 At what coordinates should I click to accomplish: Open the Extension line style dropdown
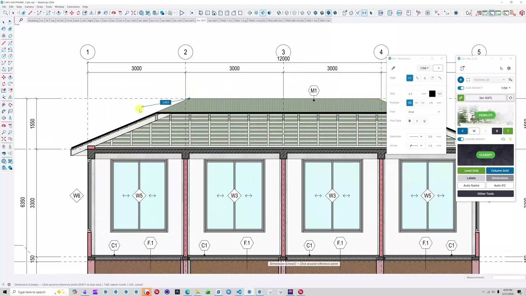click(416, 136)
